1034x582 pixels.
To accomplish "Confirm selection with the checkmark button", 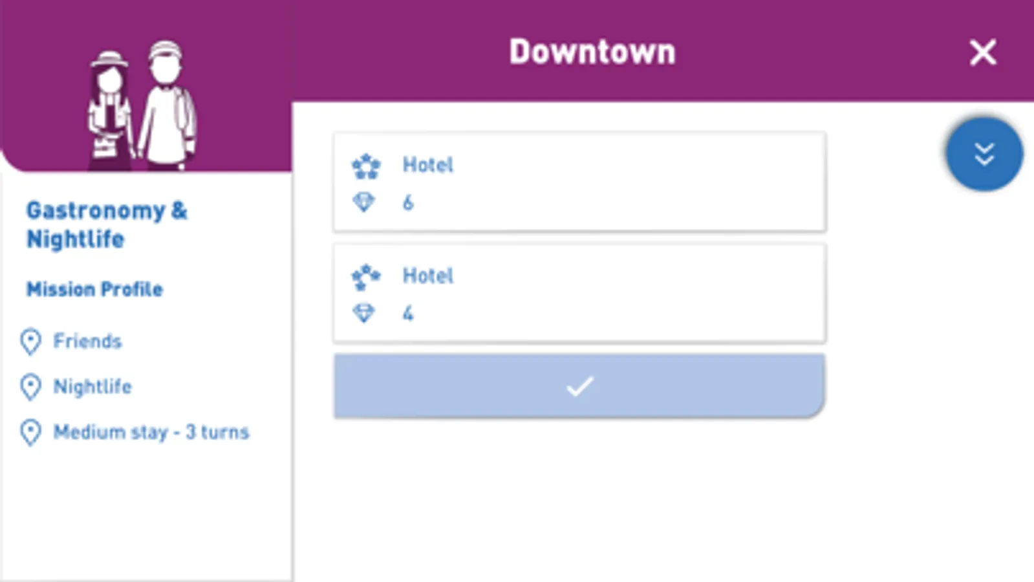I will pos(579,385).
